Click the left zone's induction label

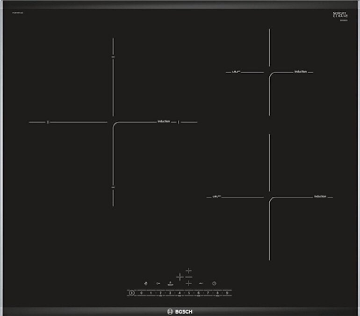[x=164, y=121]
